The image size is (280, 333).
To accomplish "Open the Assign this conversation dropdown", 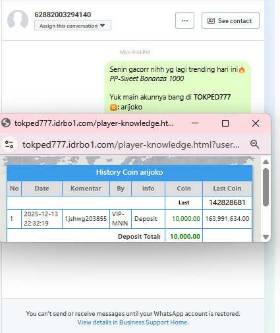I will (72, 26).
